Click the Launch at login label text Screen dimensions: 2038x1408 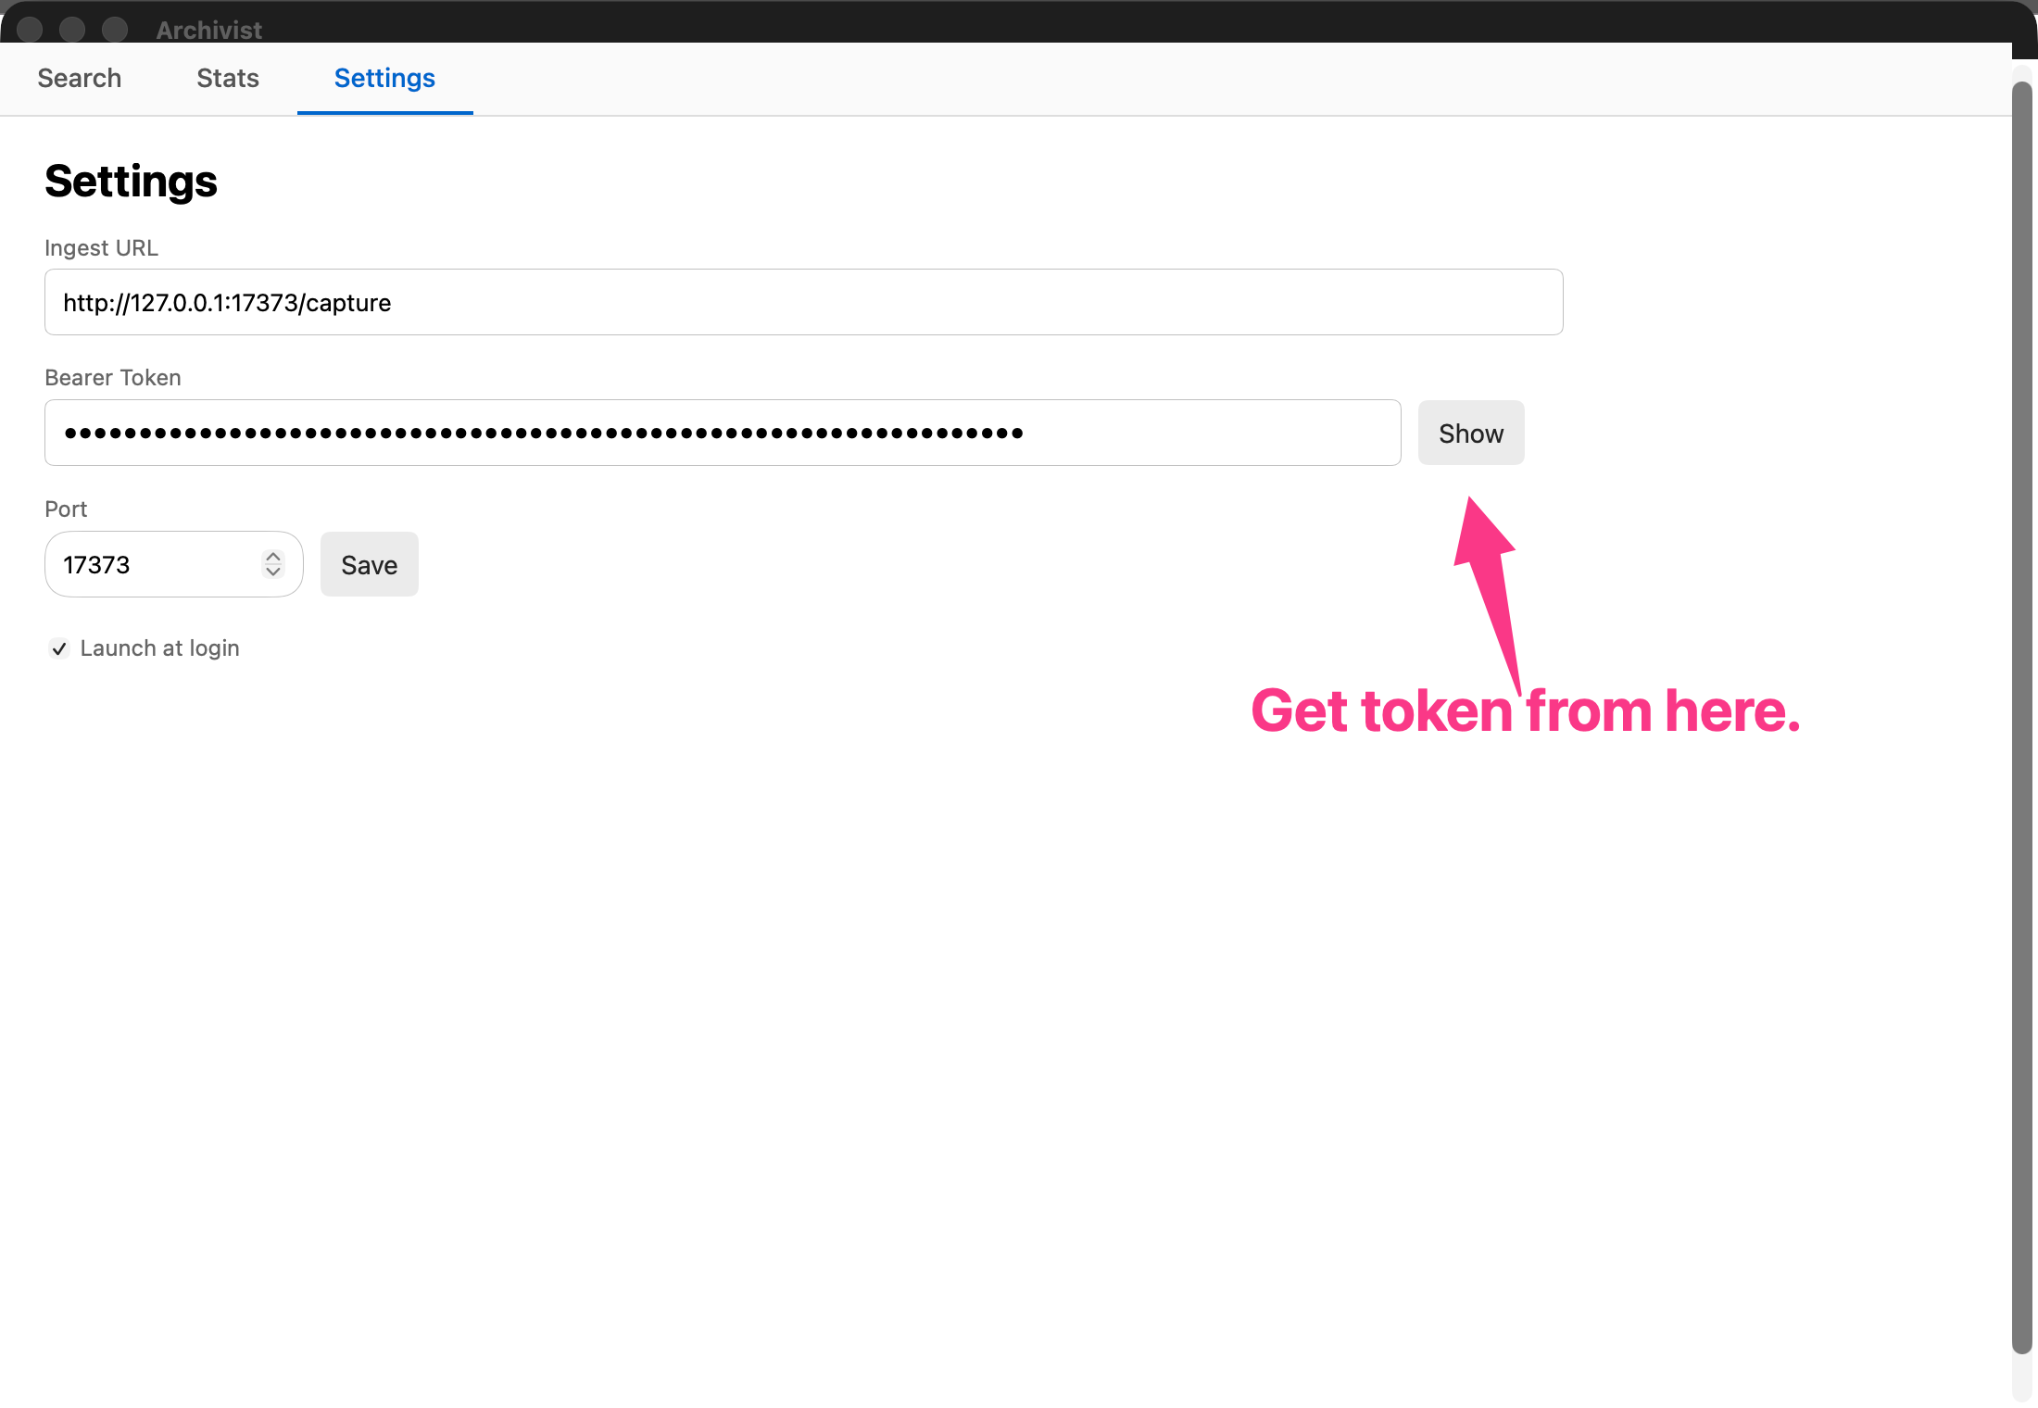coord(159,648)
